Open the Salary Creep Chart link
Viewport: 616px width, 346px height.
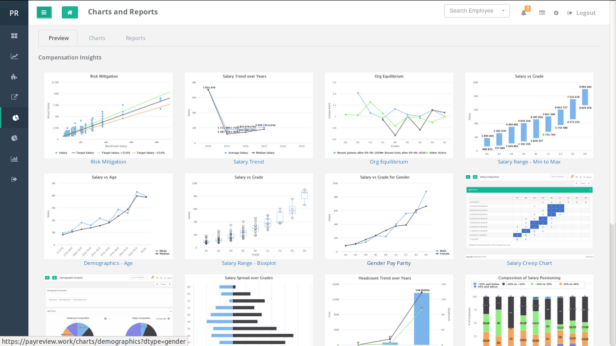click(x=529, y=263)
